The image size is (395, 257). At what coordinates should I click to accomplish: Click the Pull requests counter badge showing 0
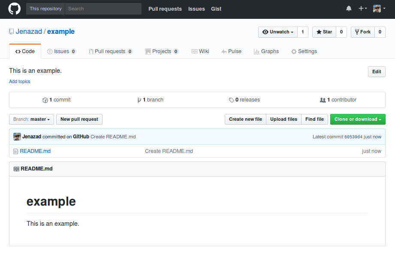click(130, 51)
